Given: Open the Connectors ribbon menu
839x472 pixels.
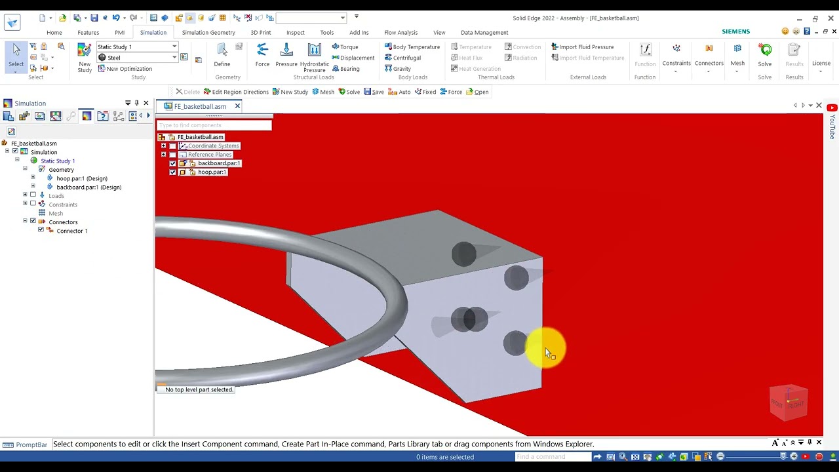Looking at the screenshot, I should click(x=709, y=58).
